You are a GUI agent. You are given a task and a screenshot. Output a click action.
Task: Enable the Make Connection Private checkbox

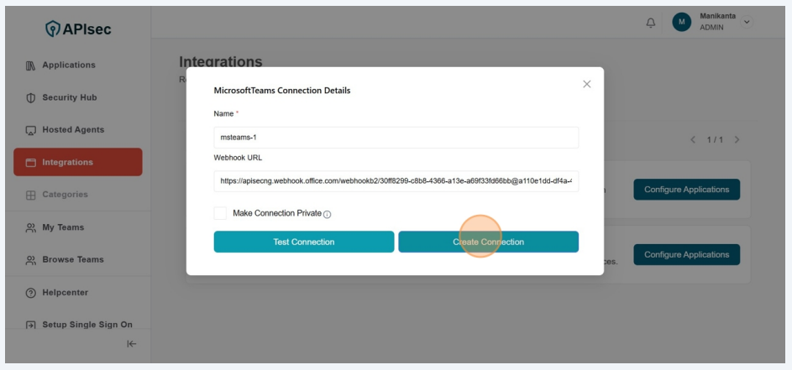click(x=220, y=213)
